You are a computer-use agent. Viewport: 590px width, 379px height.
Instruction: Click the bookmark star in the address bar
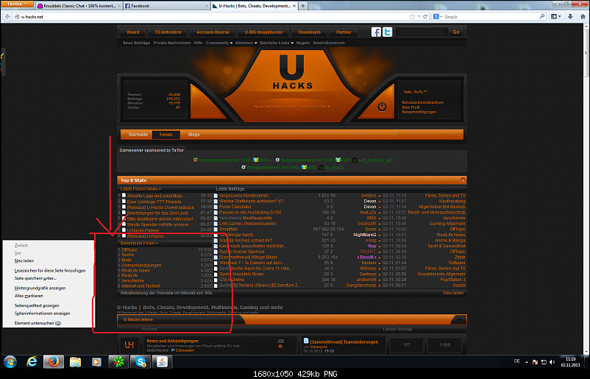412,17
